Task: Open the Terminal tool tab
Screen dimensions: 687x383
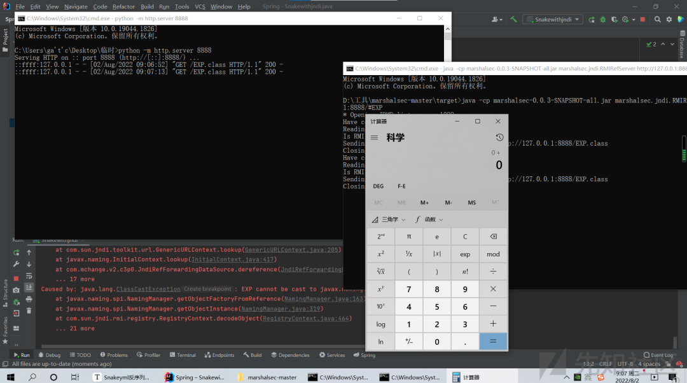Action: pyautogui.click(x=183, y=355)
